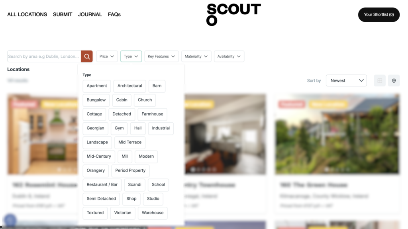The height and width of the screenshot is (229, 408).
Task: Click the red search magnifier icon
Action: click(86, 56)
